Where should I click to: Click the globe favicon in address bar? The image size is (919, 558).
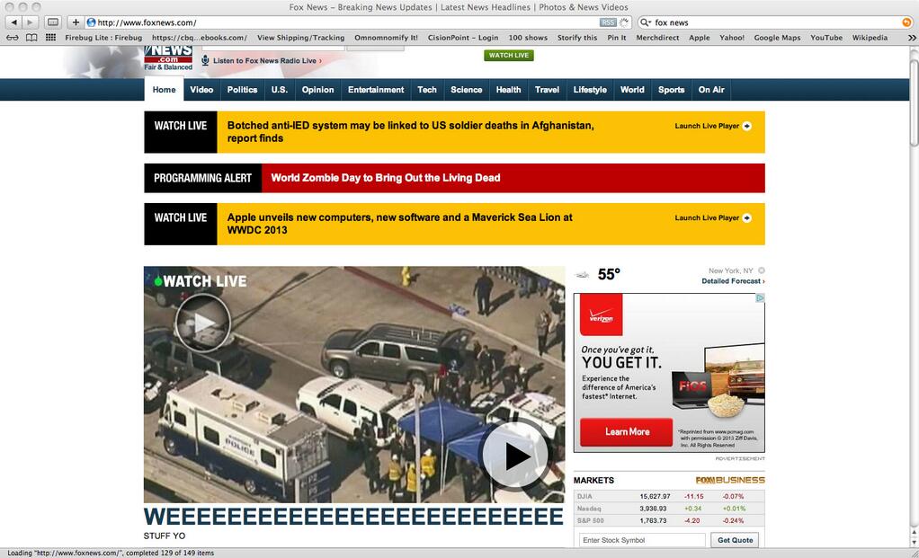[x=91, y=22]
